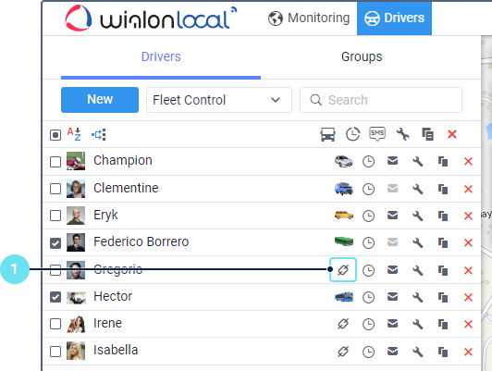Check the Champion driver checkbox
492x371 pixels.
click(55, 162)
